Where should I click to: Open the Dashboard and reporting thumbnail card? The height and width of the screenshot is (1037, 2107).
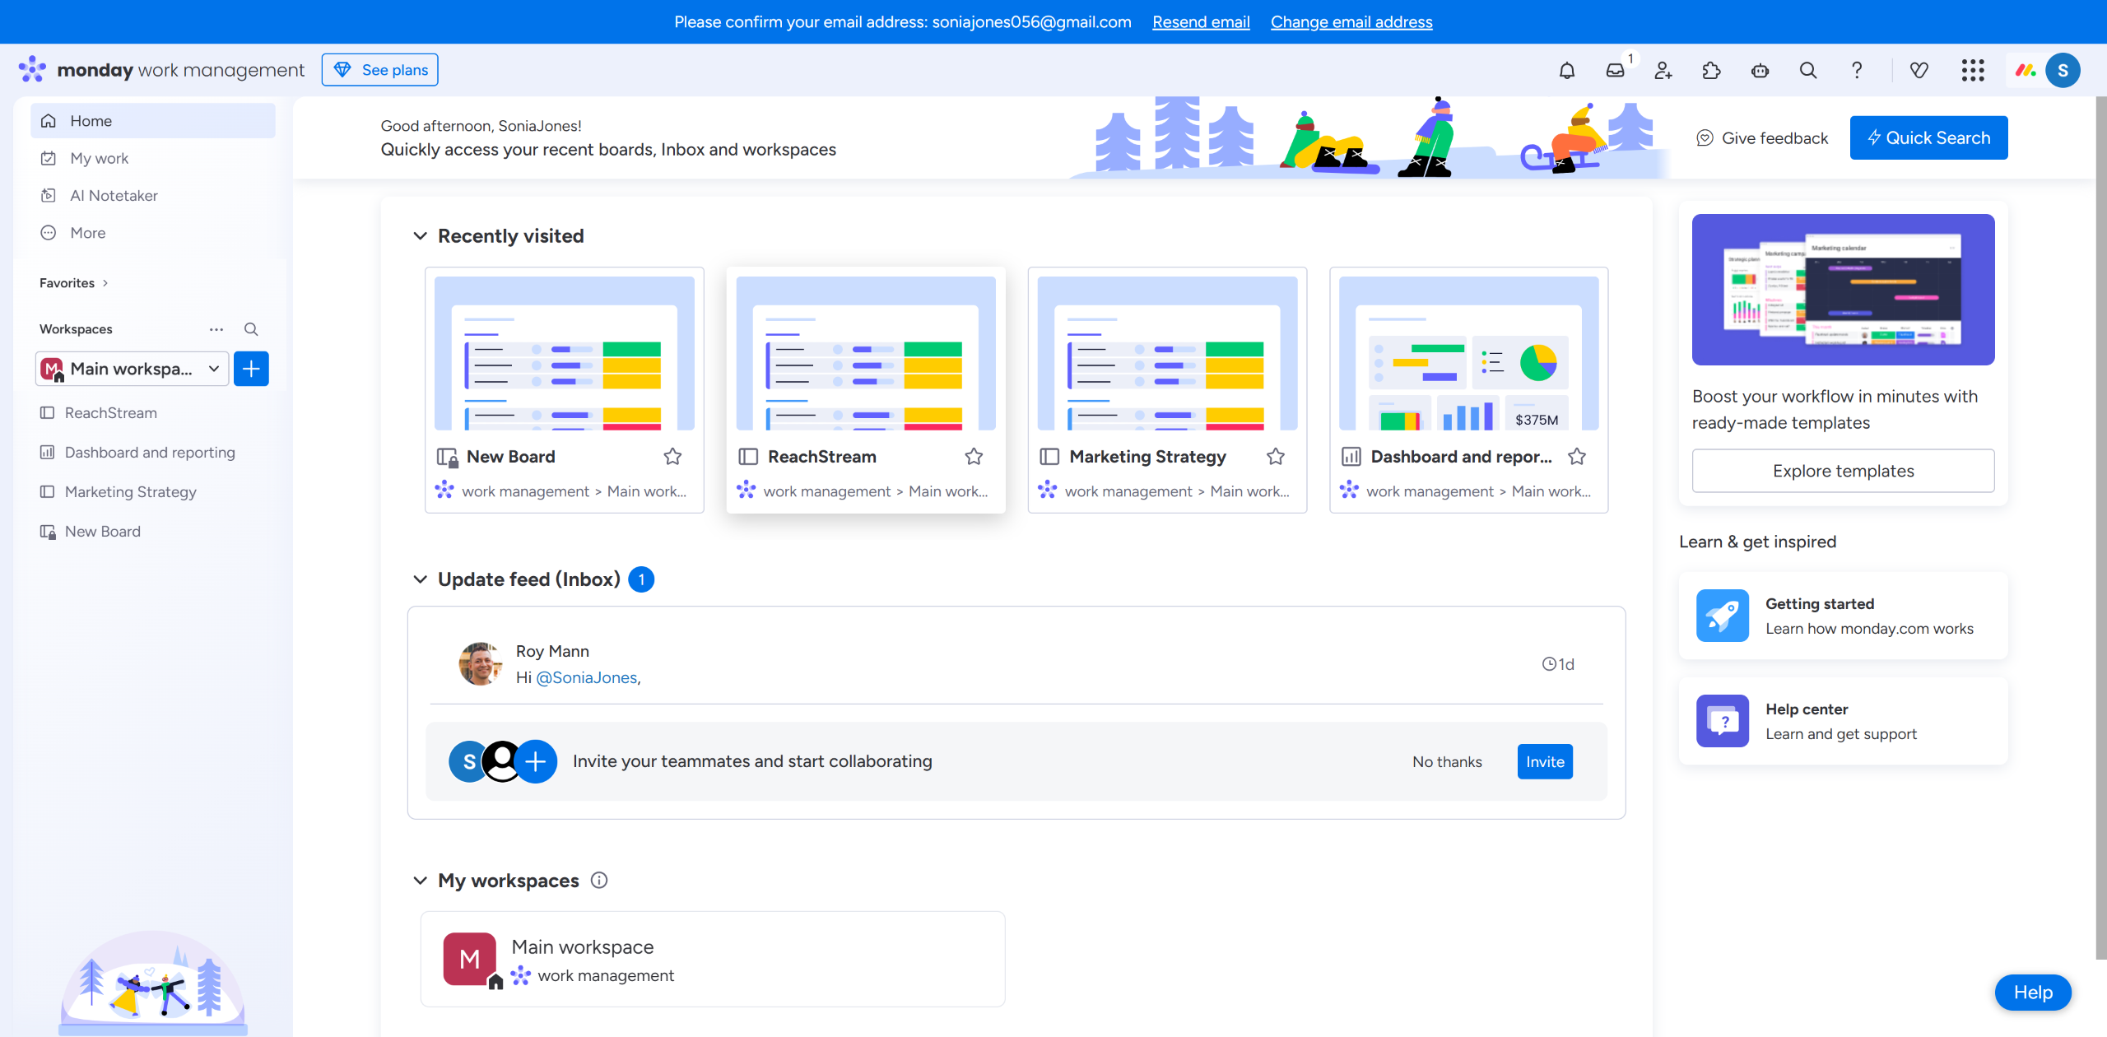pyautogui.click(x=1468, y=354)
